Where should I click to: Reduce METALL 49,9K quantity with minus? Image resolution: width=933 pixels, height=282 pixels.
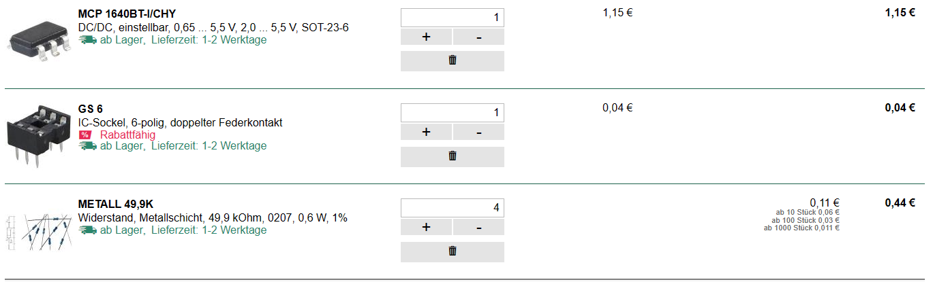(478, 227)
